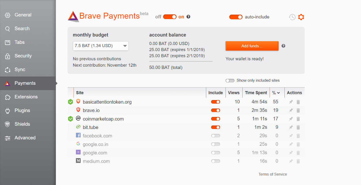Pin medium.com site

pyautogui.click(x=291, y=161)
